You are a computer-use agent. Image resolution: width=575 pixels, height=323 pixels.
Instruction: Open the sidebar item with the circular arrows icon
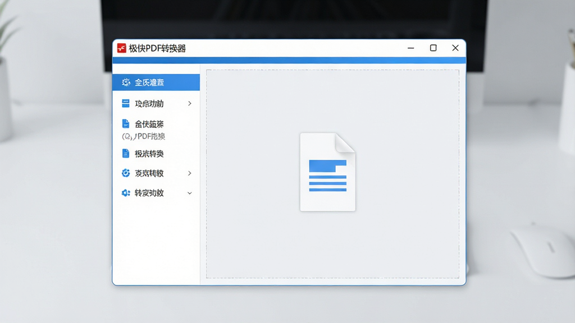point(156,173)
